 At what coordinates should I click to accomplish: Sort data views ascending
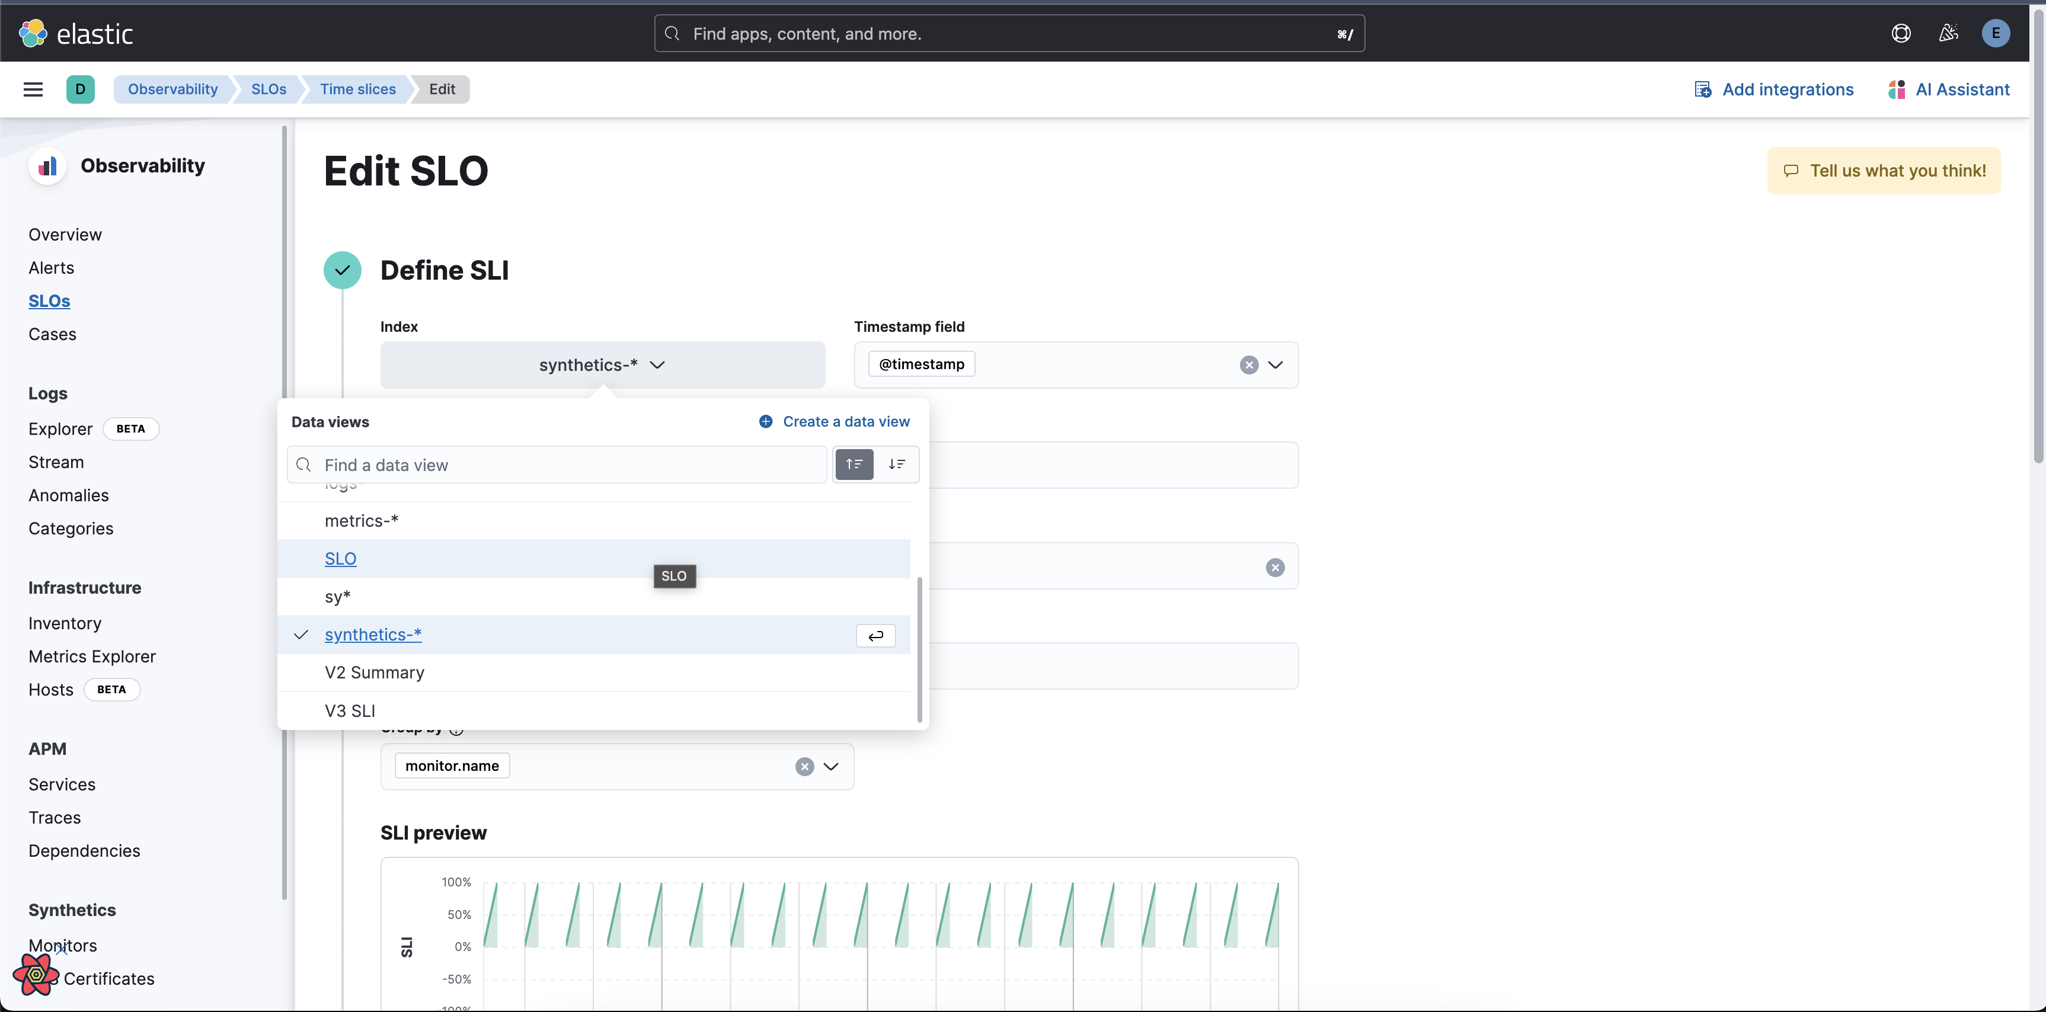pos(854,465)
